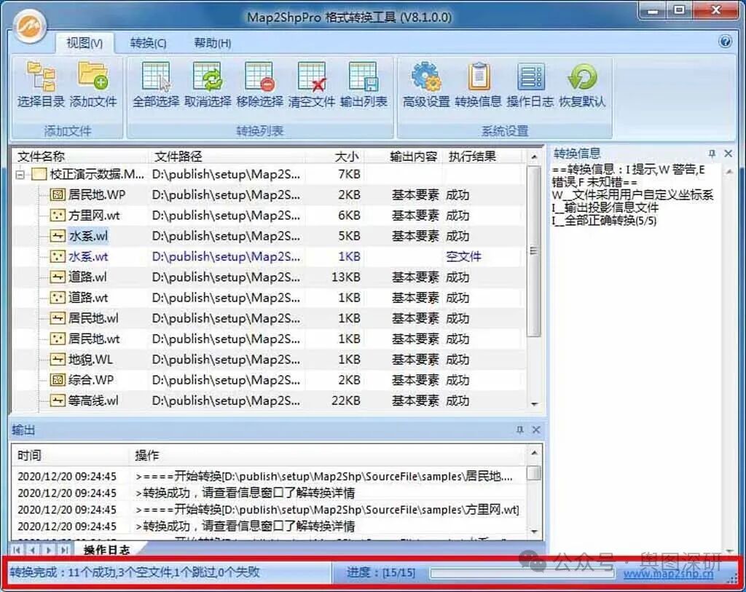Click 恢复默认 green arrow icon
The image size is (746, 592).
click(582, 76)
